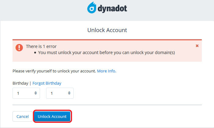Image resolution: width=214 pixels, height=128 pixels.
Task: Open the second birthday dropdown
Action: tap(60, 93)
